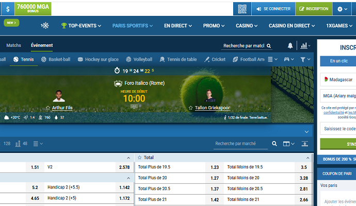Screen dimensions: 356x206
Task: Bet on V2 odds 2.578
Action: 124,167
